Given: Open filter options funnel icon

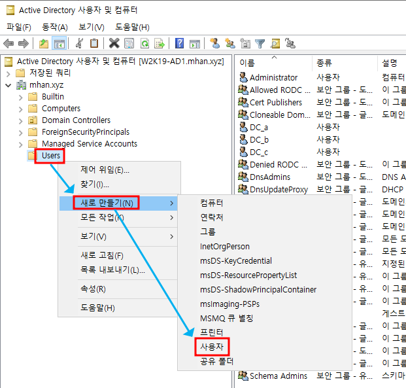Looking at the screenshot, I should point(260,44).
